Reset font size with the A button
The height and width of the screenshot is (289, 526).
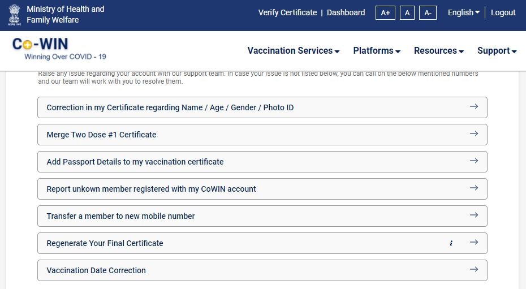tap(407, 13)
